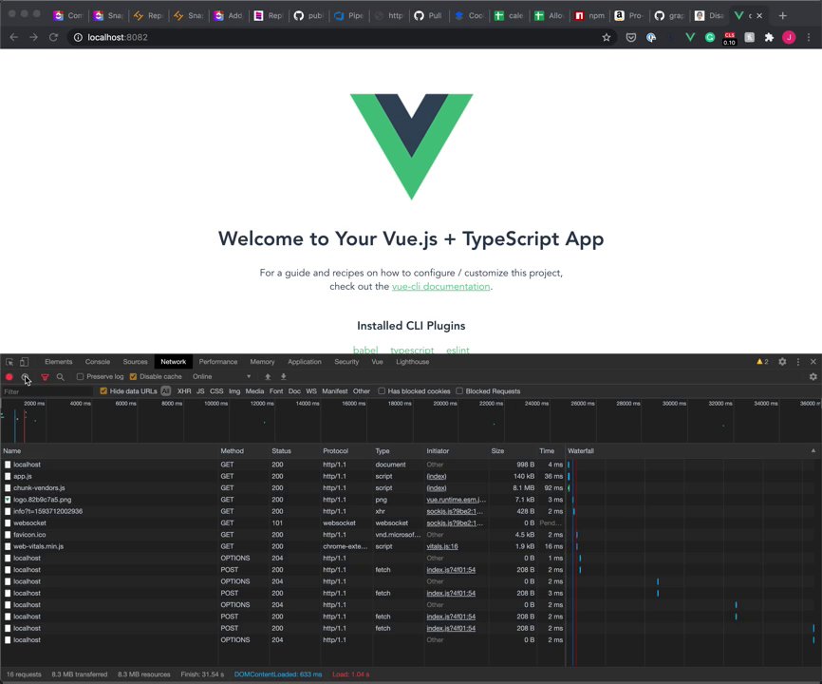Click the green Grammarly extension icon
Viewport: 822px width, 684px height.
click(710, 37)
